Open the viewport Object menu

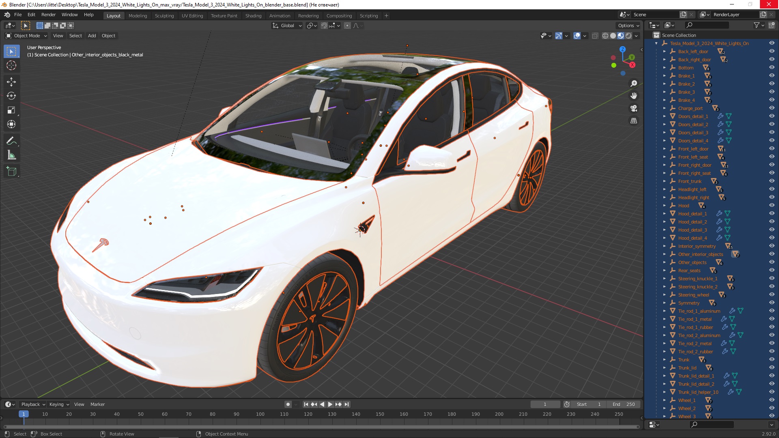click(x=108, y=36)
